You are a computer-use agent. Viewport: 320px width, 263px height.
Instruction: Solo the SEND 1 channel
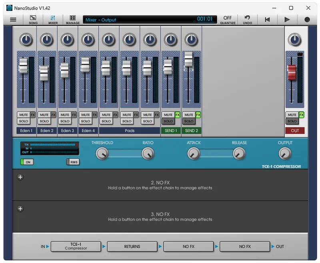[x=168, y=121]
